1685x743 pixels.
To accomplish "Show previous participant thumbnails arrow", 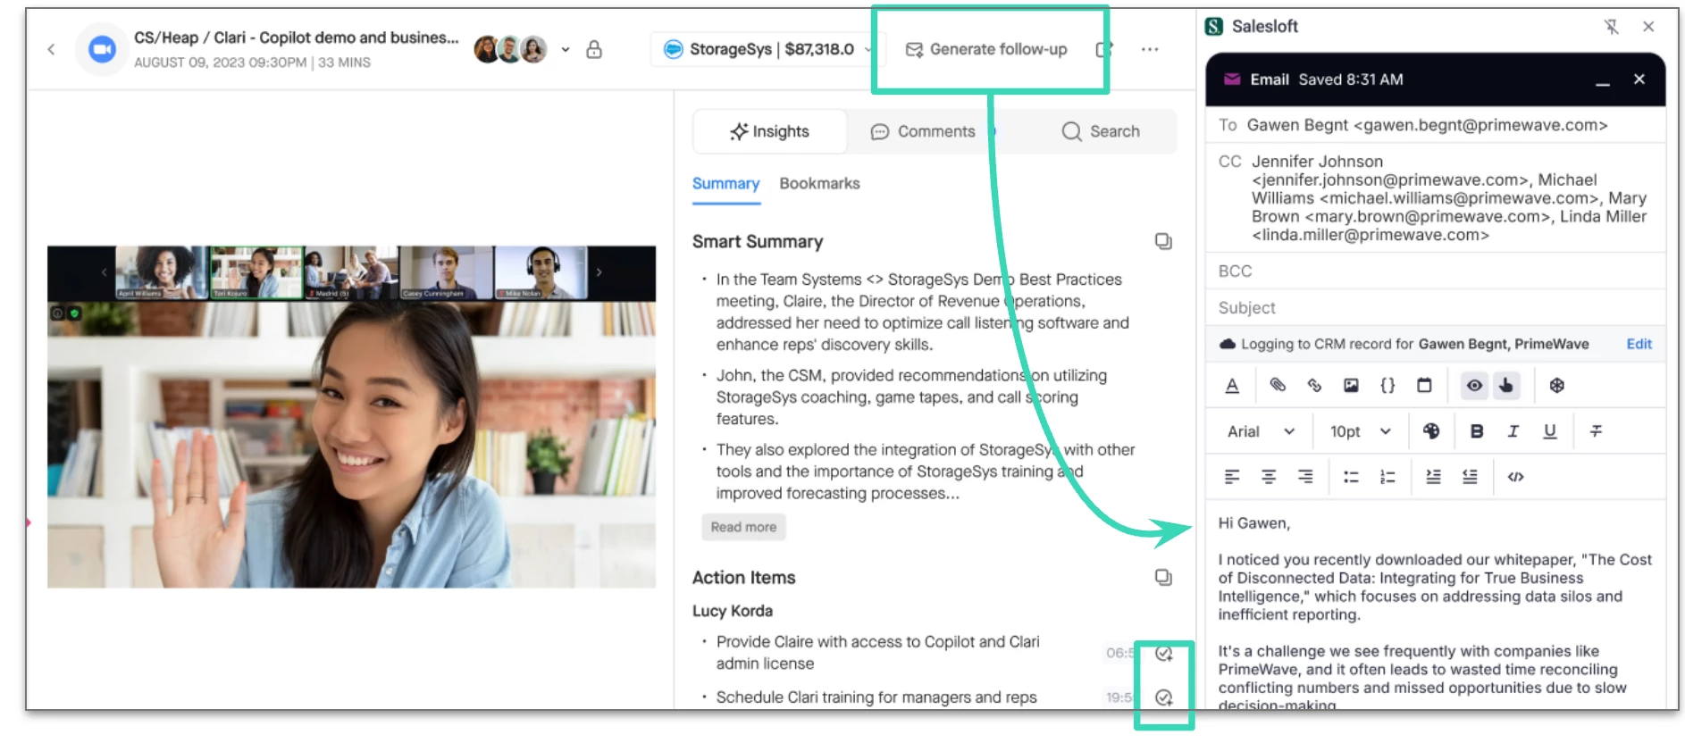I will (104, 271).
